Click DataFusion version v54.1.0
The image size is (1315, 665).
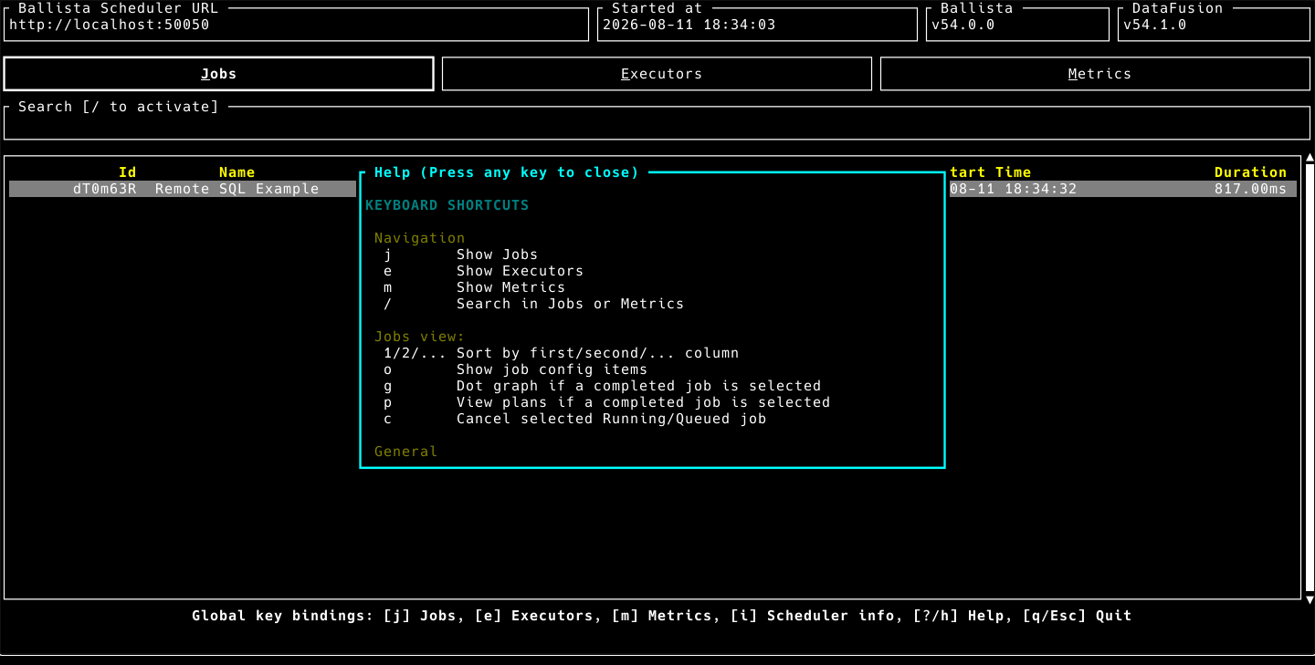(x=1155, y=25)
